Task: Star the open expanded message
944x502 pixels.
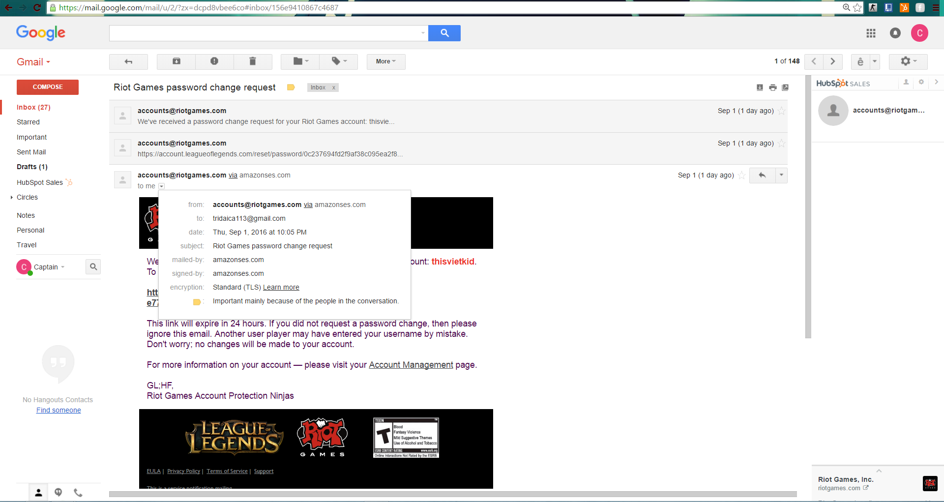Action: [742, 176]
